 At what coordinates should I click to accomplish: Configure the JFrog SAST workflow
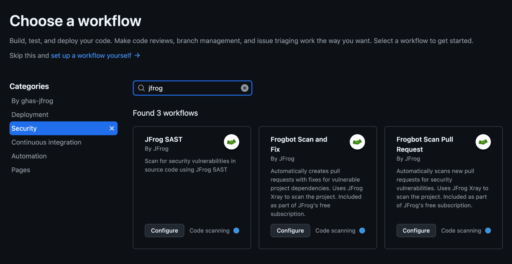pyautogui.click(x=164, y=230)
